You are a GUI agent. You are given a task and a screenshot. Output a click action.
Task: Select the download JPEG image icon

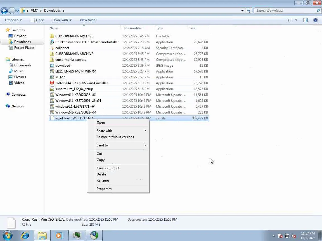coord(52,66)
